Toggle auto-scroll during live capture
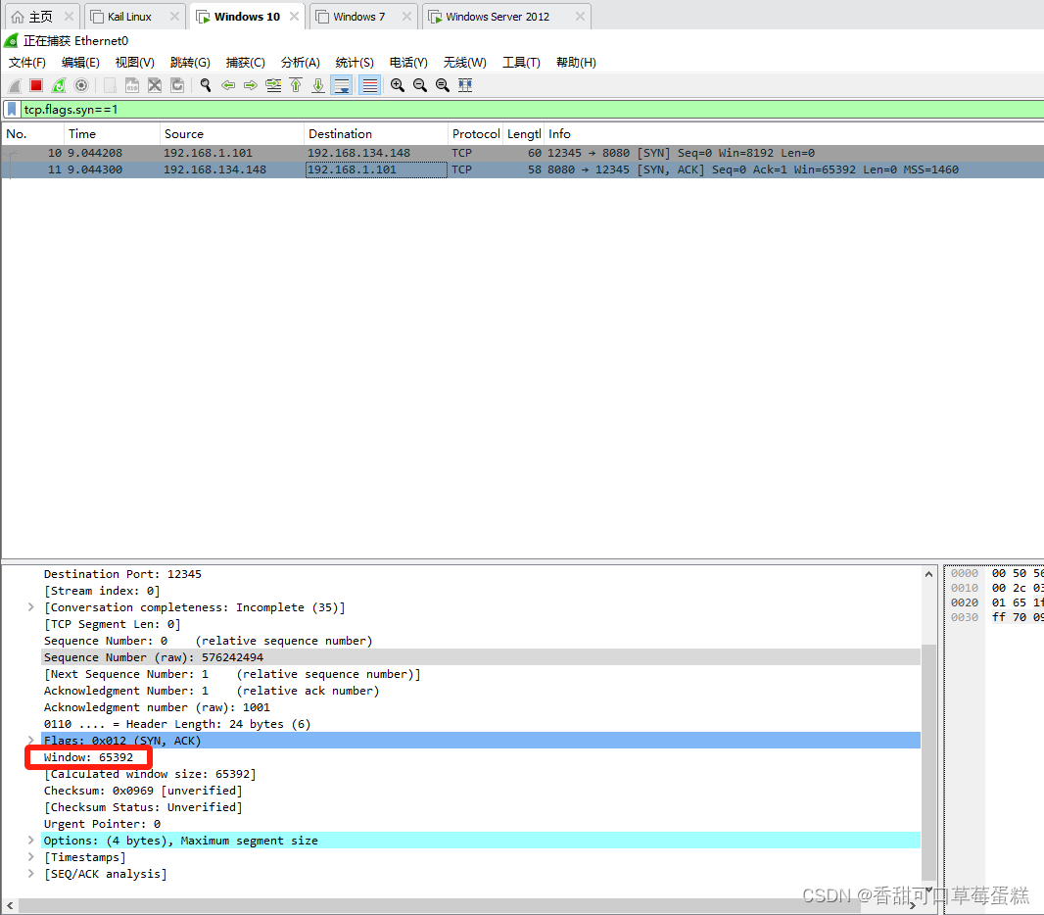This screenshot has width=1044, height=915. (341, 85)
